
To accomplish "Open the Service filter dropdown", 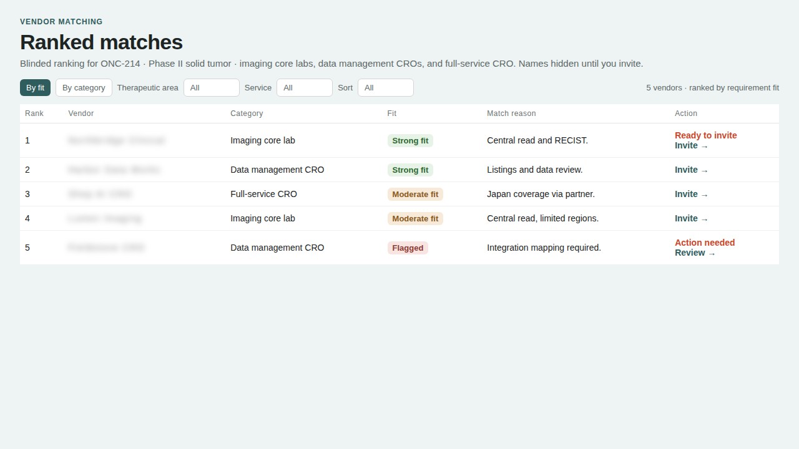I will [x=305, y=88].
